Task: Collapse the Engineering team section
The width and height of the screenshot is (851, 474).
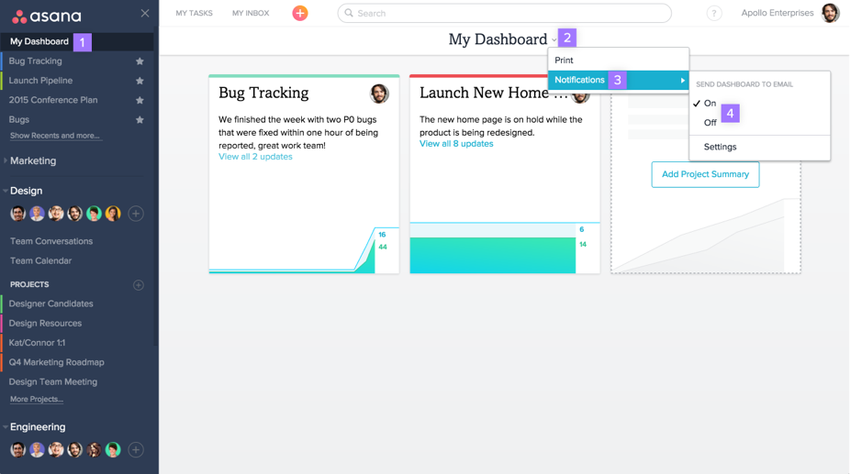Action: tap(6, 427)
